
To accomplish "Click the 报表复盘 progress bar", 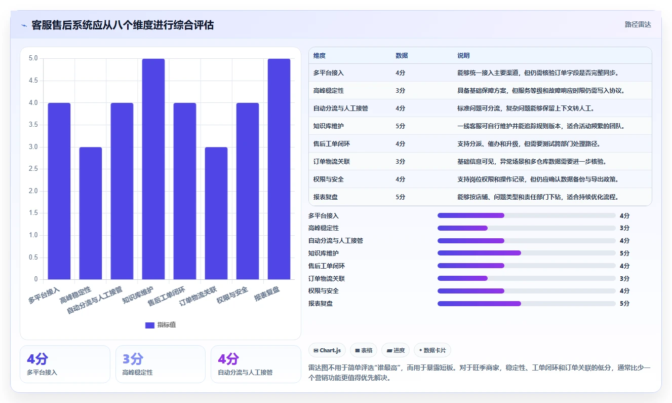I will click(527, 304).
